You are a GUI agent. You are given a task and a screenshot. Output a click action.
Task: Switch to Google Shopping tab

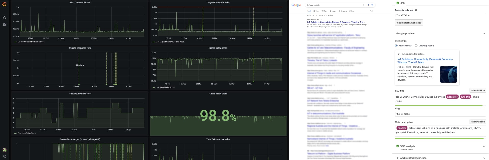coord(343,11)
